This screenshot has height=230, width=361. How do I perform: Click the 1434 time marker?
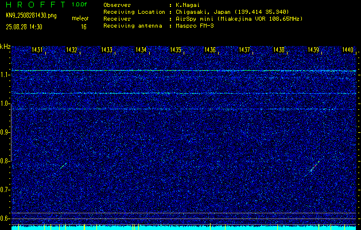(x=141, y=49)
